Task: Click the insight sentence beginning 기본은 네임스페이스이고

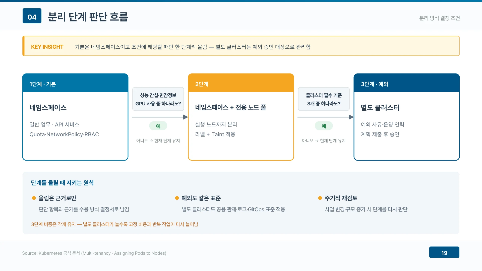Action: tap(193, 47)
